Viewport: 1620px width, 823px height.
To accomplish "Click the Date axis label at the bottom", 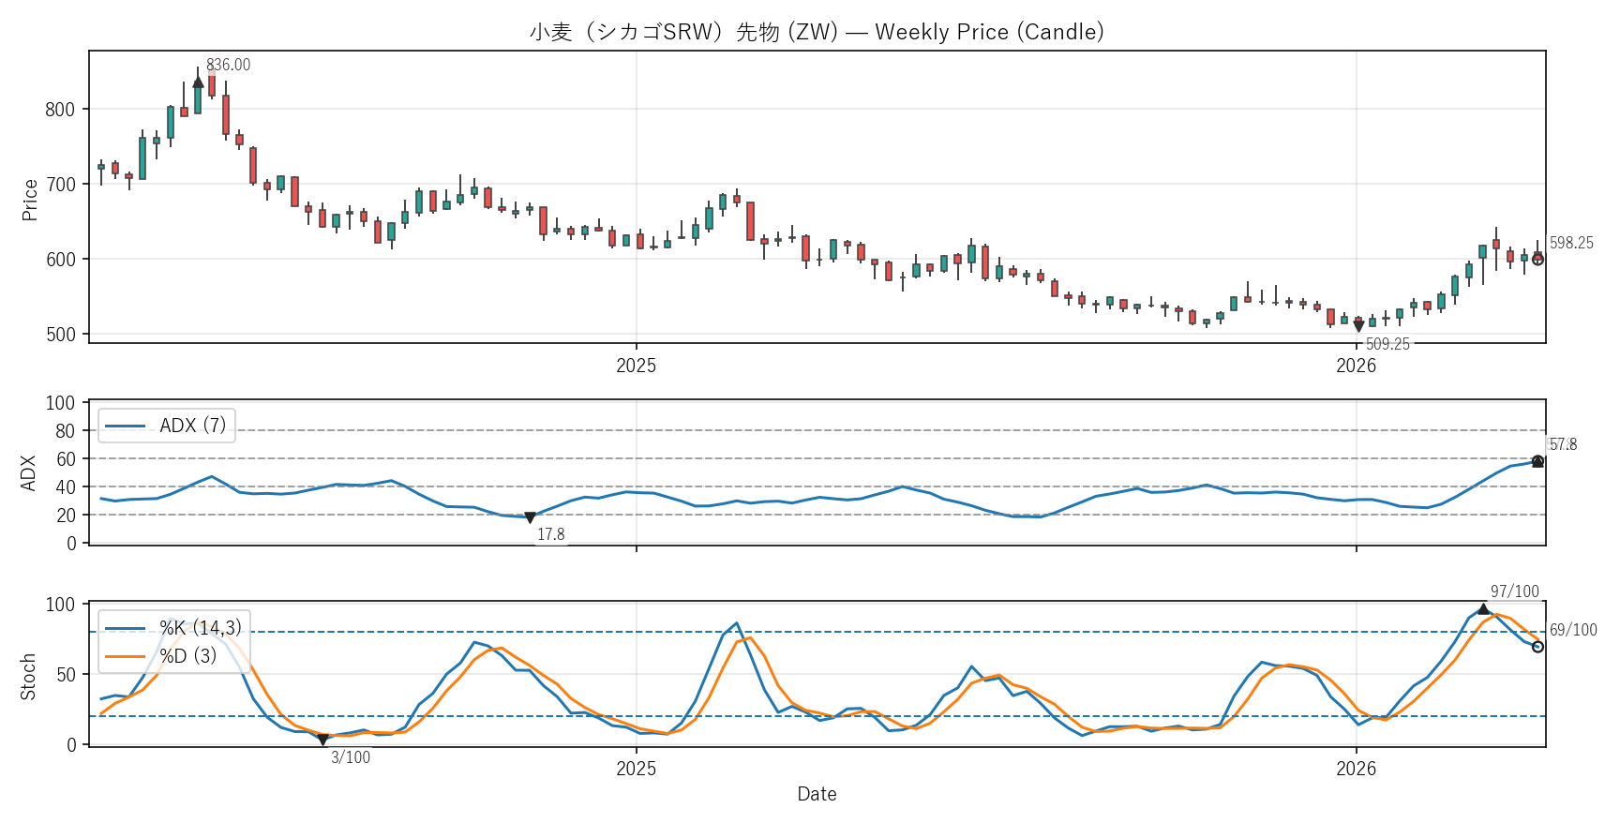I will [x=817, y=794].
